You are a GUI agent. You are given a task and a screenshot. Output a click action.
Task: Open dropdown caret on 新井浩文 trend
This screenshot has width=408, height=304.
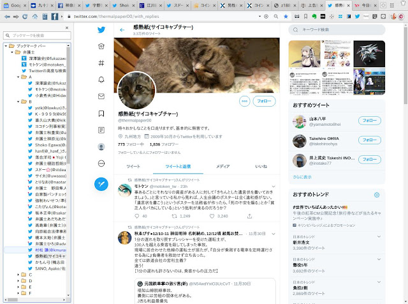379,237
